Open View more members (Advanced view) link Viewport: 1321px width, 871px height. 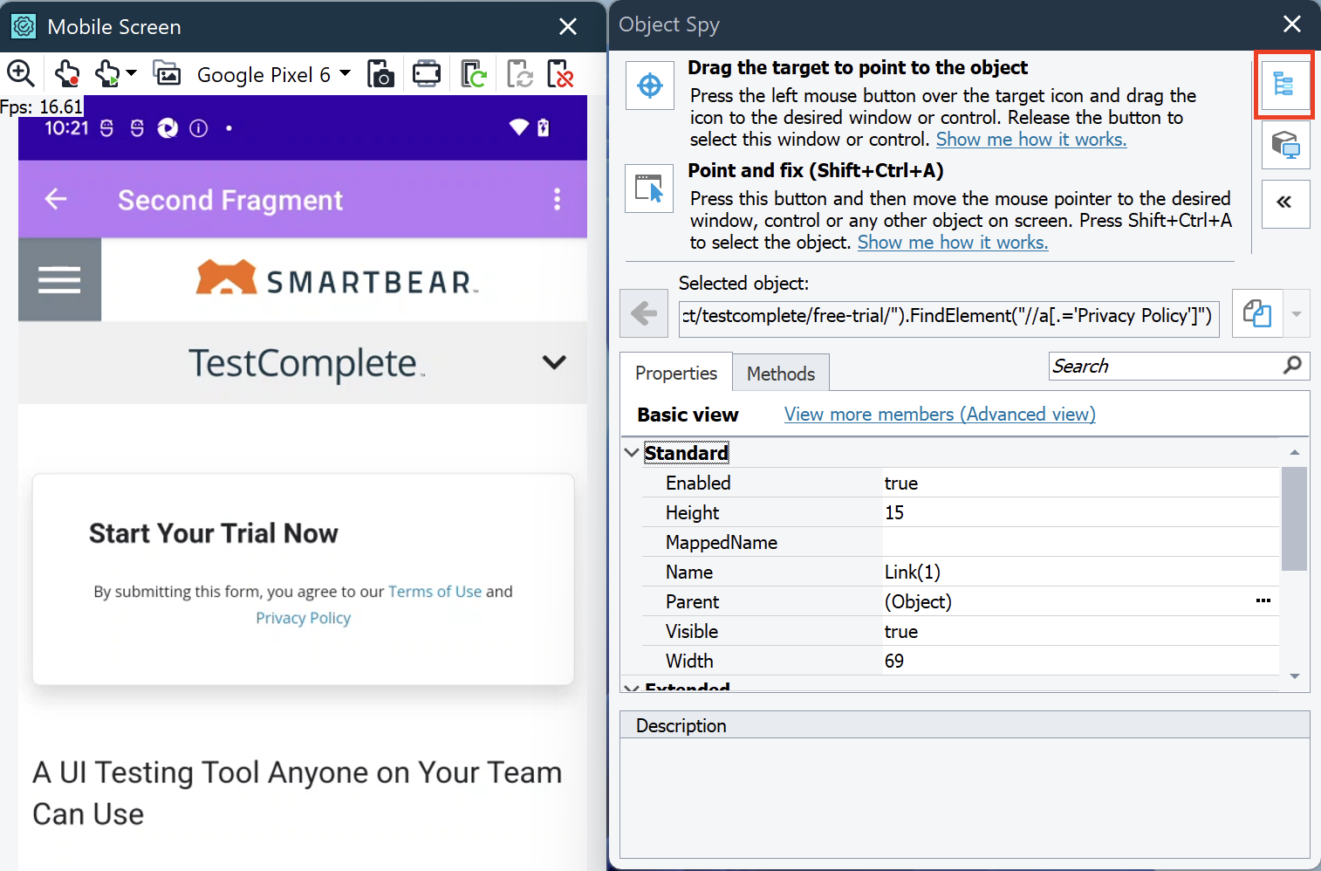click(x=940, y=415)
